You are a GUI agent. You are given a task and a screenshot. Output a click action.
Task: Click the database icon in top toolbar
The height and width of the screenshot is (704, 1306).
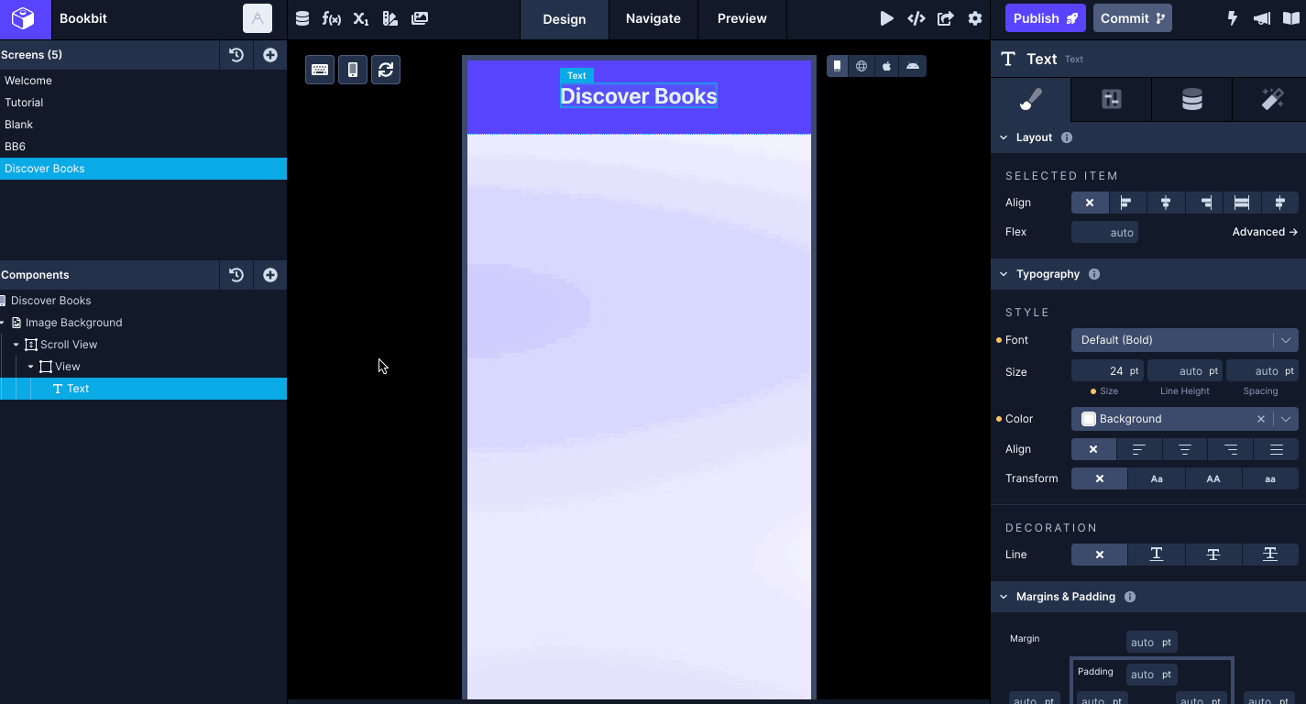click(x=302, y=18)
